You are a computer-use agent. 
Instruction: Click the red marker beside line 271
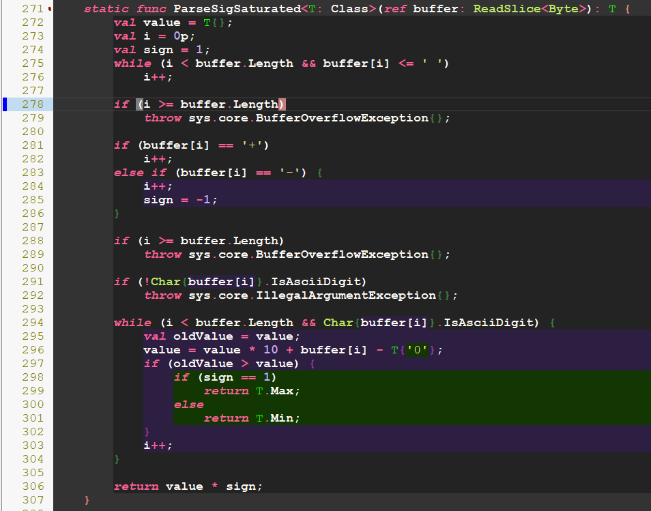tap(50, 9)
